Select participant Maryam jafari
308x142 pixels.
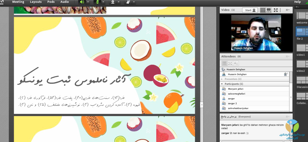[255, 89]
